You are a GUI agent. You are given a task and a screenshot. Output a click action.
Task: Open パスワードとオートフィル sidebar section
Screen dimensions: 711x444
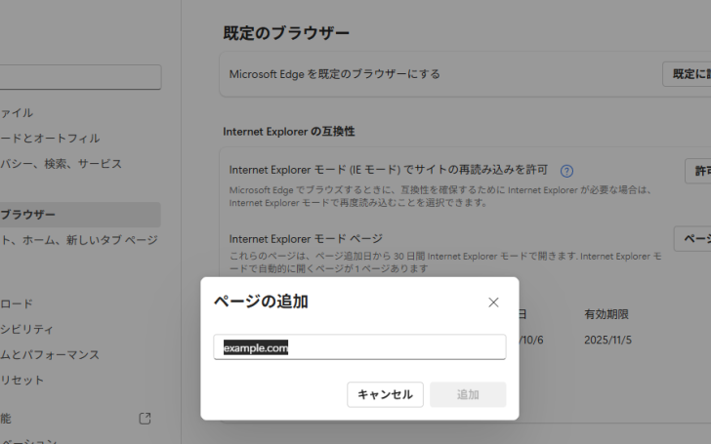point(49,139)
